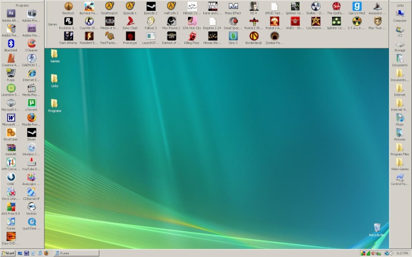
Task: Launch Half-Life 2 Episode 2
Action: (x=150, y=8)
